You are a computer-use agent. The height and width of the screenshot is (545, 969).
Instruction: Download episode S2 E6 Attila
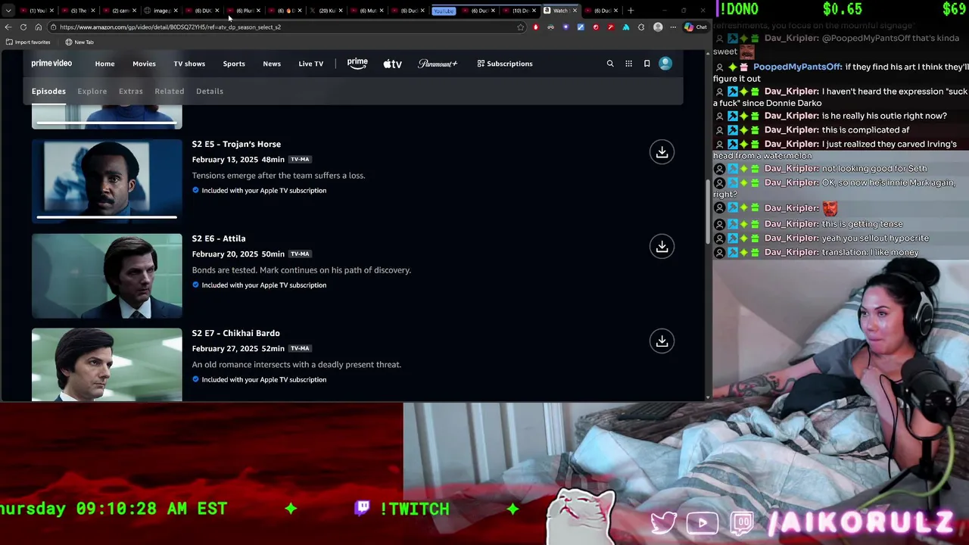pos(662,247)
